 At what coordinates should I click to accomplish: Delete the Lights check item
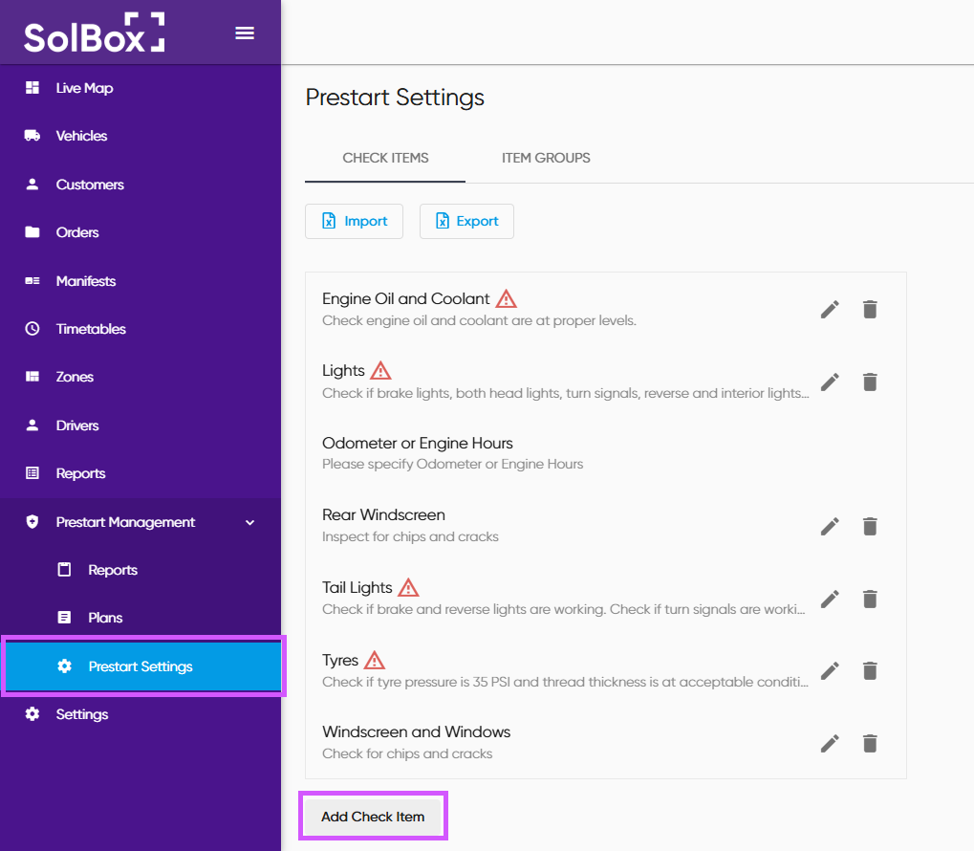coord(870,382)
